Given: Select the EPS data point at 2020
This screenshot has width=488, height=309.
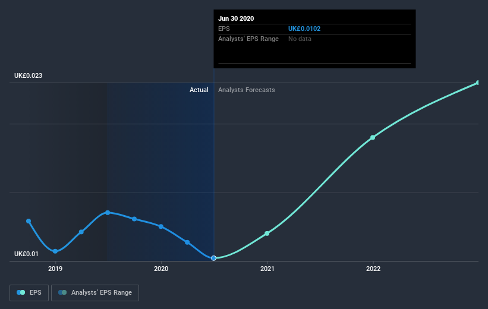Looking at the screenshot, I should [161, 226].
